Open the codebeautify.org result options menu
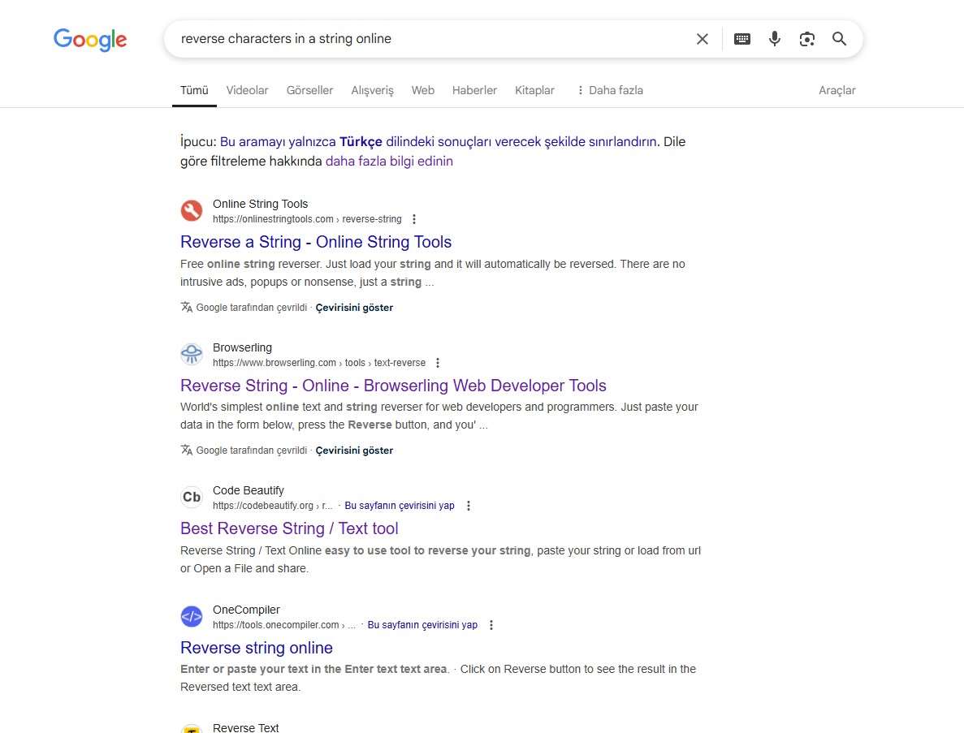Screen dimensions: 964x733 tap(469, 506)
